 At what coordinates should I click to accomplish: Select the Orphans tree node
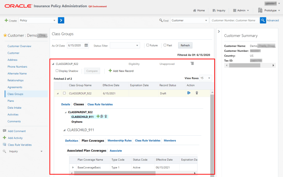[77, 122]
